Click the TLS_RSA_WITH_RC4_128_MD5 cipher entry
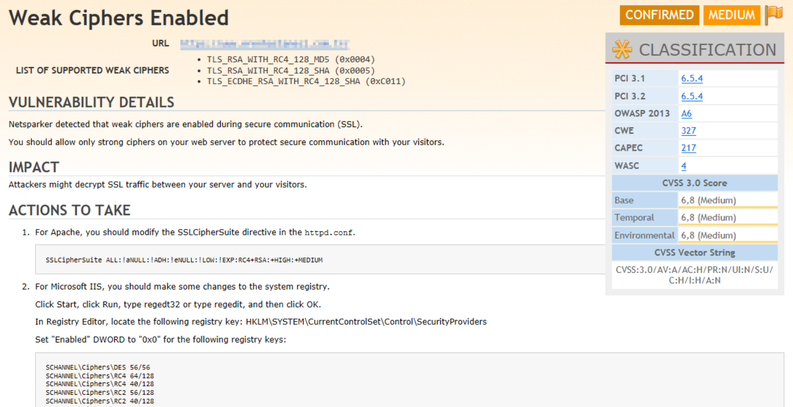The width and height of the screenshot is (793, 407). pos(291,59)
